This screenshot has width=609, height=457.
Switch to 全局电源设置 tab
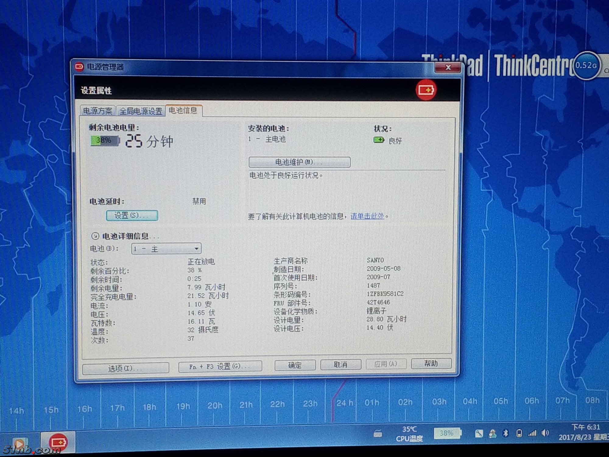coord(141,111)
